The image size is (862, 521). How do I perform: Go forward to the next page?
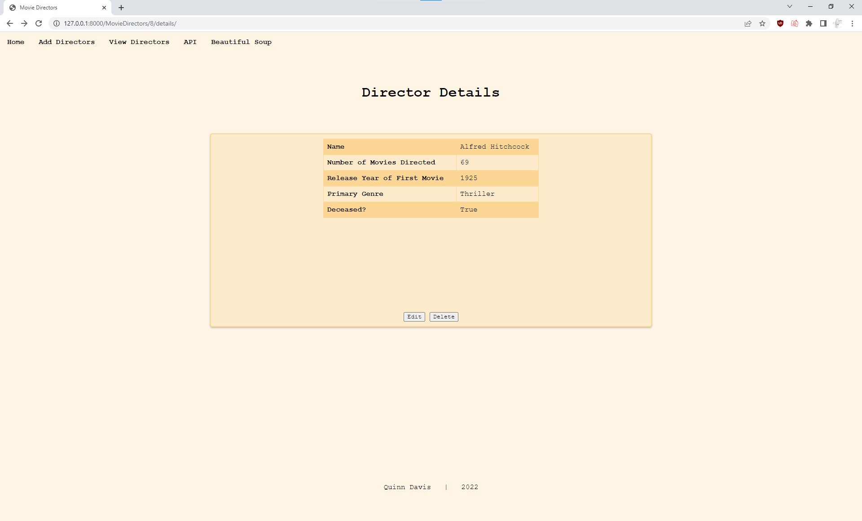24,23
